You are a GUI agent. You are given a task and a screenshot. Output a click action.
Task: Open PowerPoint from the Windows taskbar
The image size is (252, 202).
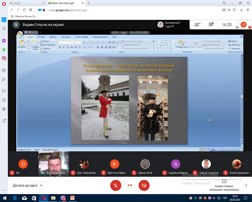pyautogui.click(x=72, y=198)
